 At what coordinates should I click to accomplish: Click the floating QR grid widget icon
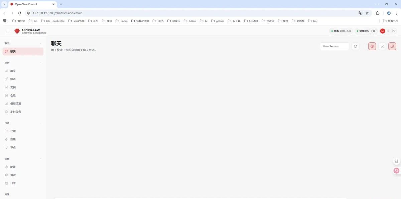[397, 161]
